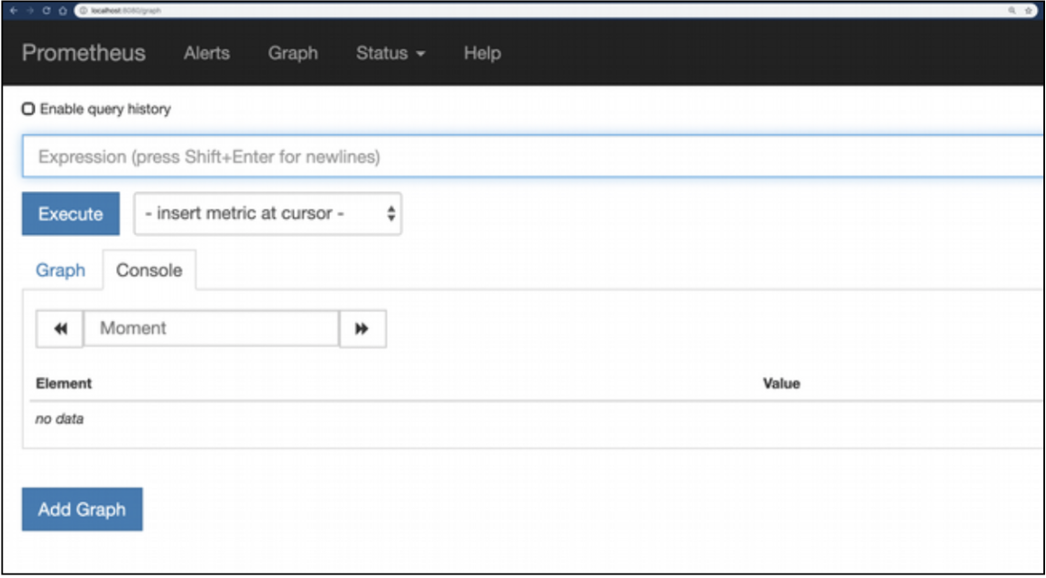Focus the Expression query input
The width and height of the screenshot is (1046, 578).
[x=532, y=156]
